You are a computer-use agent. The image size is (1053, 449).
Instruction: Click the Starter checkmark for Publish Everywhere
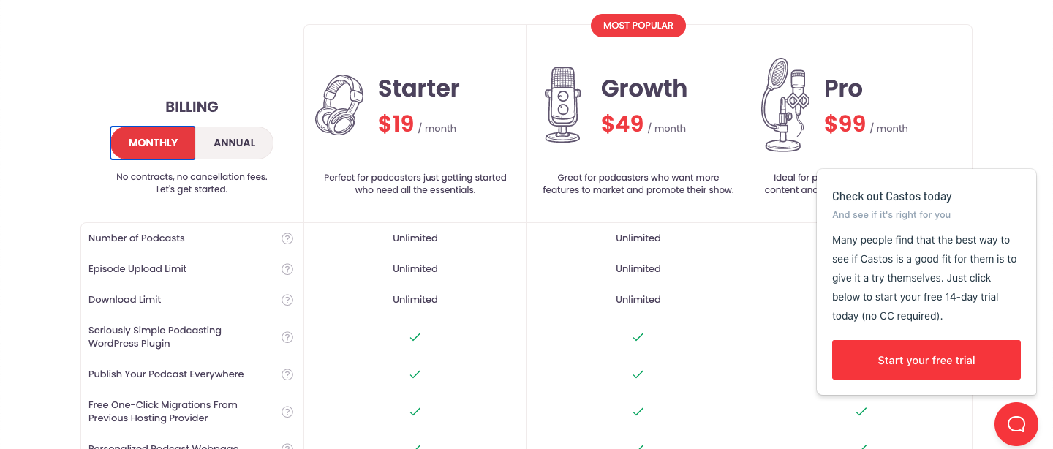point(415,374)
